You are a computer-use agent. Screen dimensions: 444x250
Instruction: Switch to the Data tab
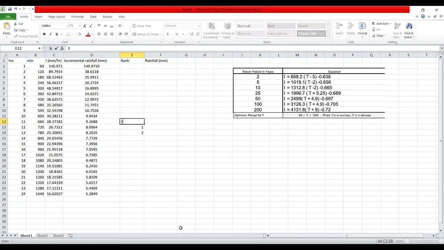click(x=93, y=17)
